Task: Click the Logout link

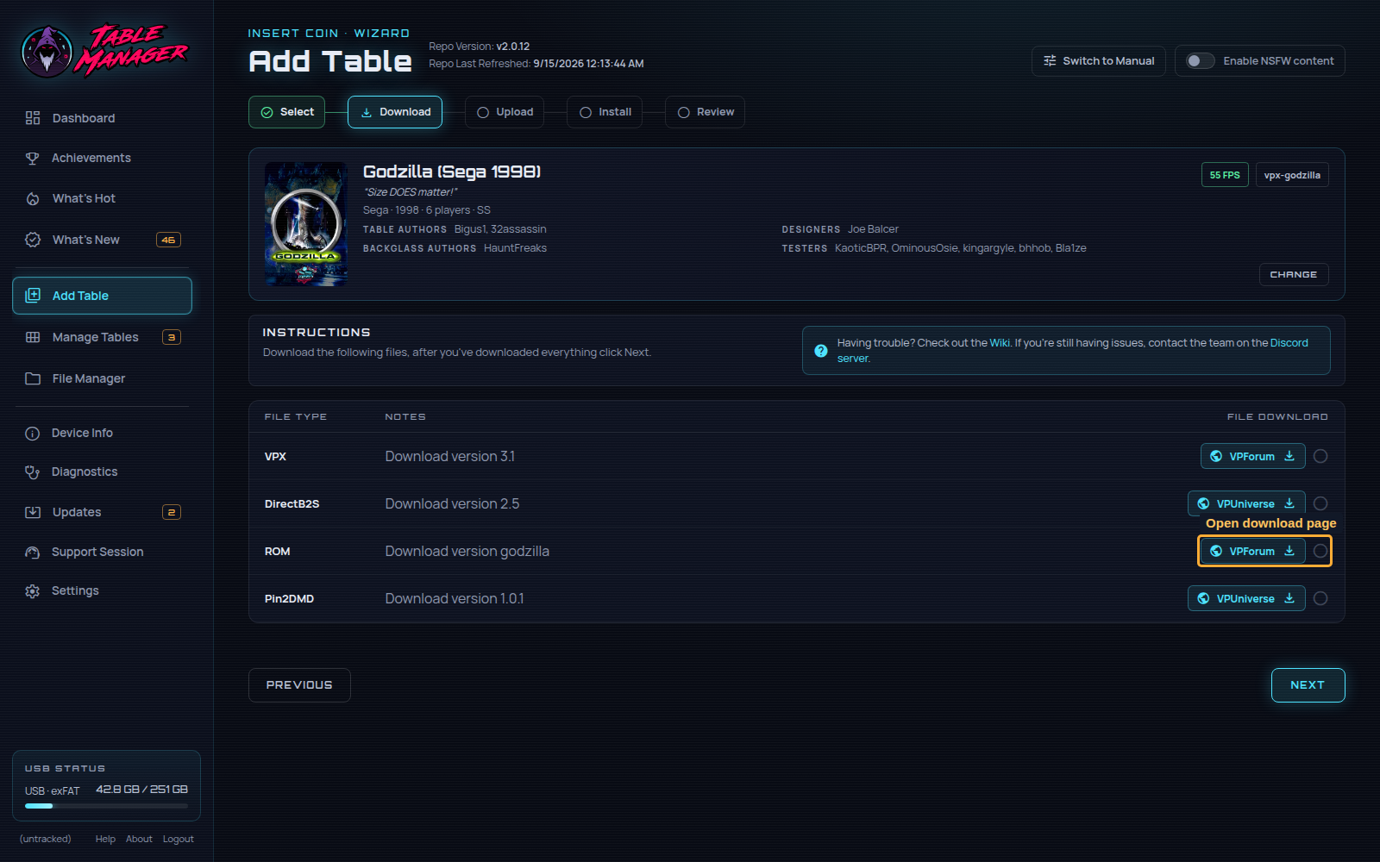Action: (x=178, y=839)
